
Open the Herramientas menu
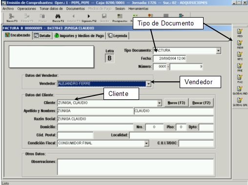[x=138, y=9]
